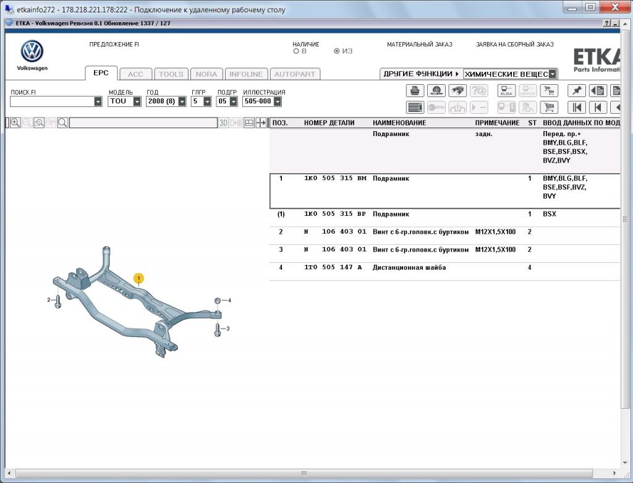
Task: Click callout number 4 on the diagram
Action: [229, 300]
